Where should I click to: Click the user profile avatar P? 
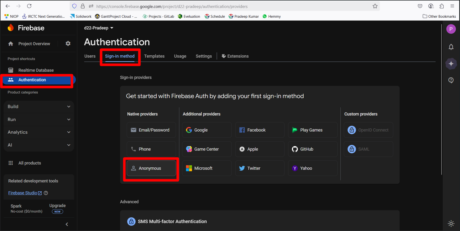click(451, 29)
